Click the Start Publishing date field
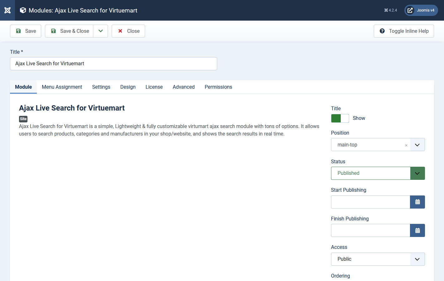This screenshot has width=444, height=281. tap(370, 202)
